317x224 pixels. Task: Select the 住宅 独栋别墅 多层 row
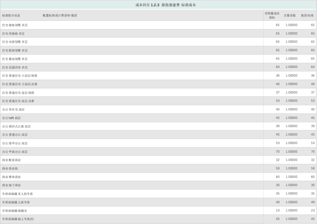[15, 25]
